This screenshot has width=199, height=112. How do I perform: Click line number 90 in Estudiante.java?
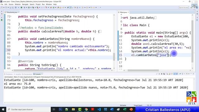point(9,50)
